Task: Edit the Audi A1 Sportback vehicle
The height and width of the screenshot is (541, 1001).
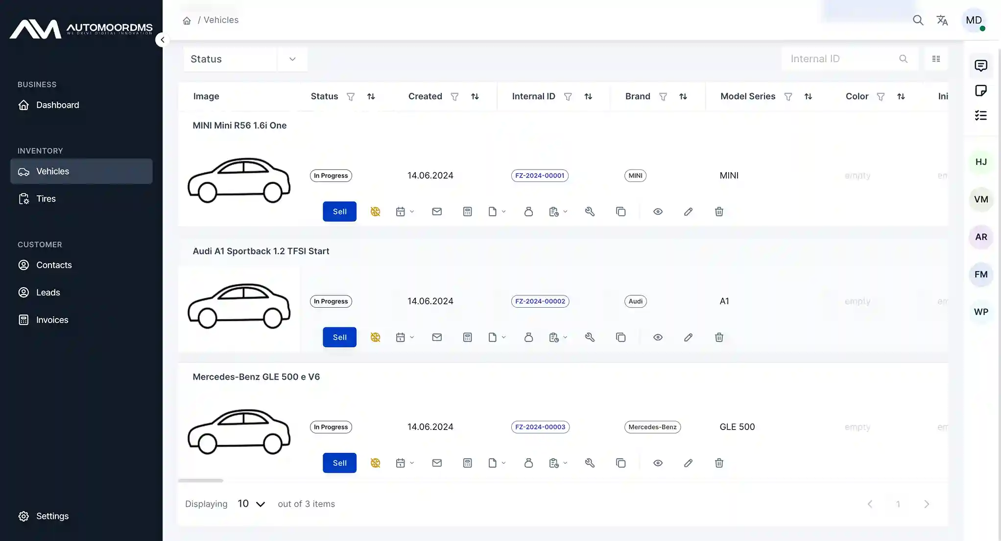Action: click(688, 337)
